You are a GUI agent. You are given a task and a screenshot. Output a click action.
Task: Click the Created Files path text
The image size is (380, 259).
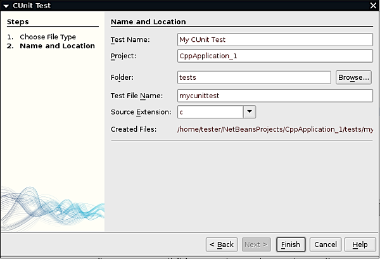click(275, 129)
